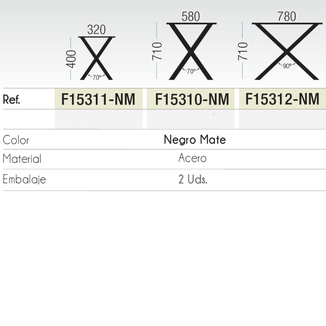
Task: Click the 580 width dimension label
Action: 191,17
